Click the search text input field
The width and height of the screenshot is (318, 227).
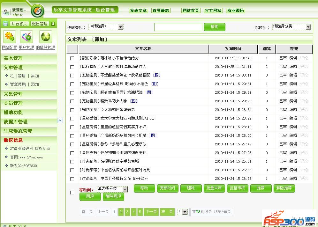178,27
